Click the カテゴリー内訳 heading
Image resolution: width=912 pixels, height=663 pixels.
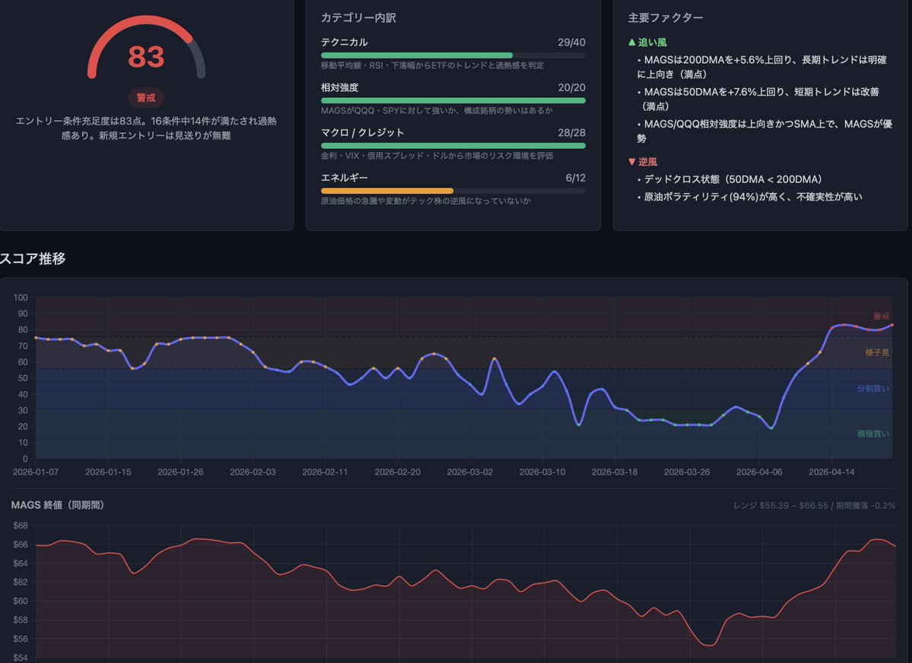pos(359,17)
